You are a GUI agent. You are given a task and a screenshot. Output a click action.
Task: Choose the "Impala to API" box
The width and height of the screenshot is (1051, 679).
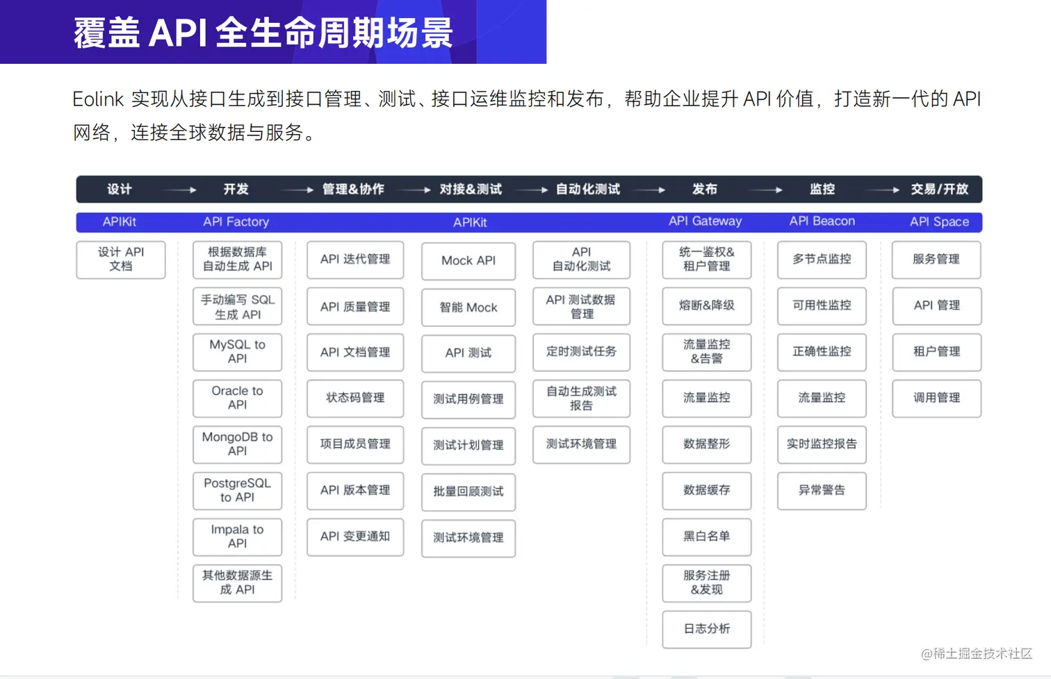pyautogui.click(x=238, y=537)
